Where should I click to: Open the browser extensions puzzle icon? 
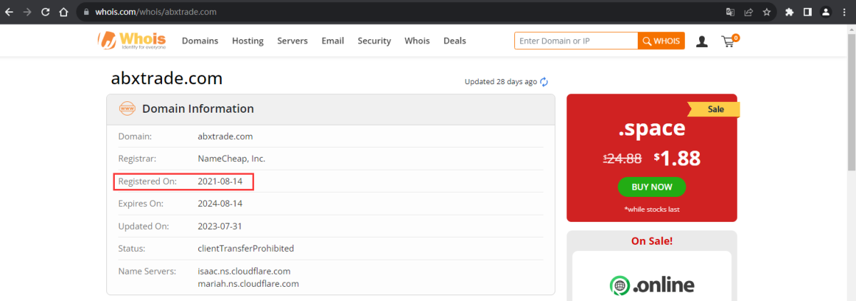[790, 12]
